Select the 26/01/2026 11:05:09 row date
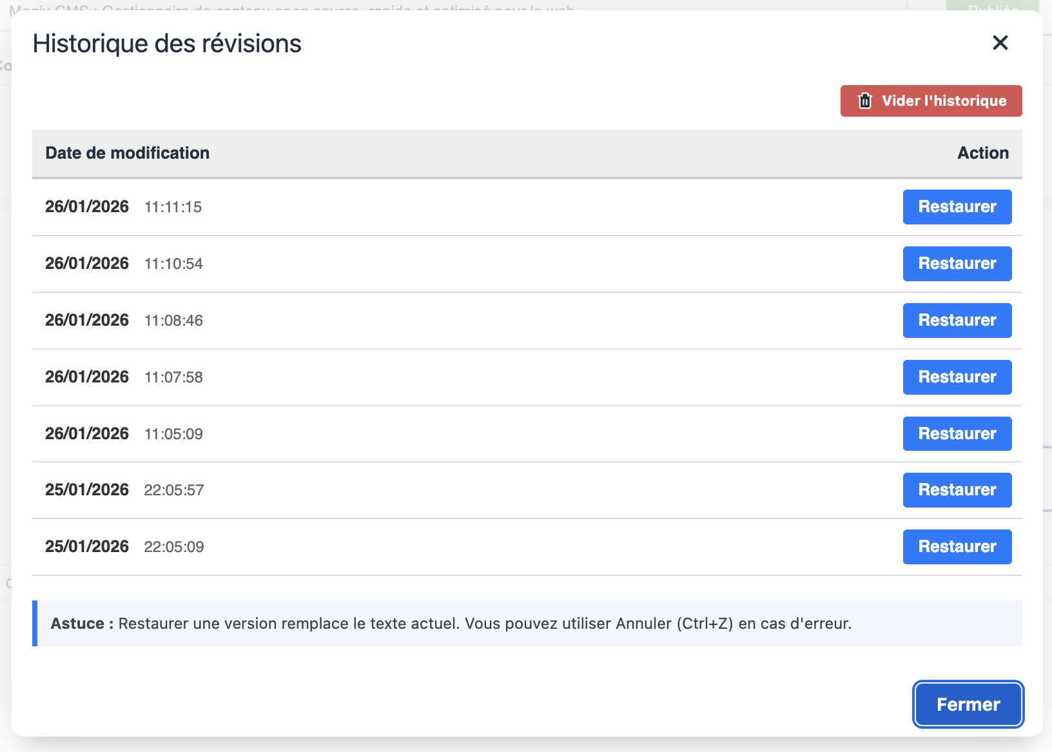Viewport: 1052px width, 752px height. pyautogui.click(x=87, y=433)
